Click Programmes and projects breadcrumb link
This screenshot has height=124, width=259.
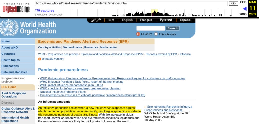pyautogui.click(x=63, y=54)
